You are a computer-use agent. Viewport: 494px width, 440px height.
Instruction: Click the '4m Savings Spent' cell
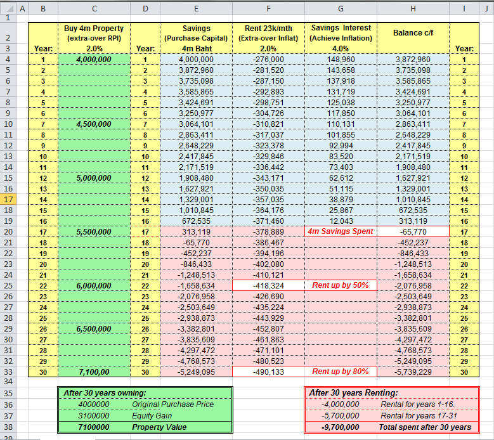341,231
